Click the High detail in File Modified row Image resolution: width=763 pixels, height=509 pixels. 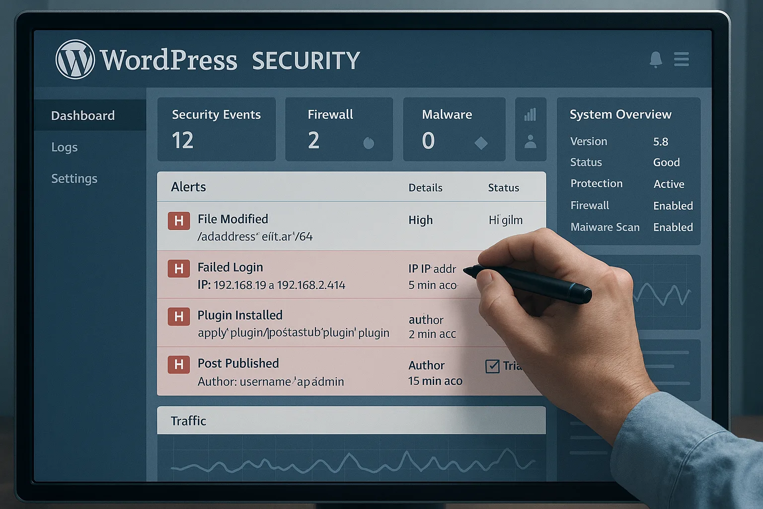point(420,220)
